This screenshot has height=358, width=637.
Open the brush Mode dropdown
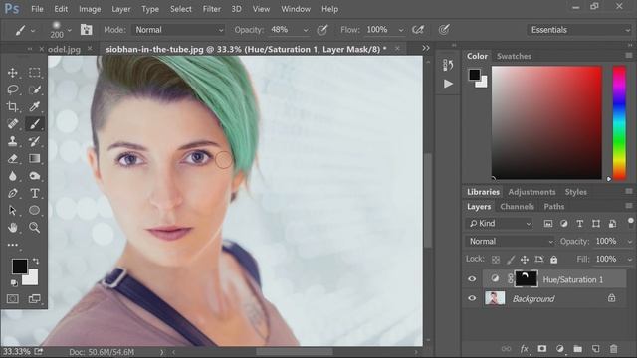(x=179, y=30)
